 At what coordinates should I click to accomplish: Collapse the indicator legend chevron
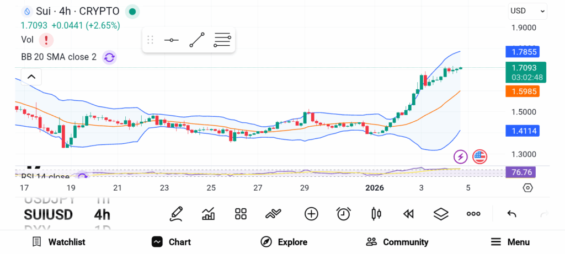pyautogui.click(x=31, y=77)
